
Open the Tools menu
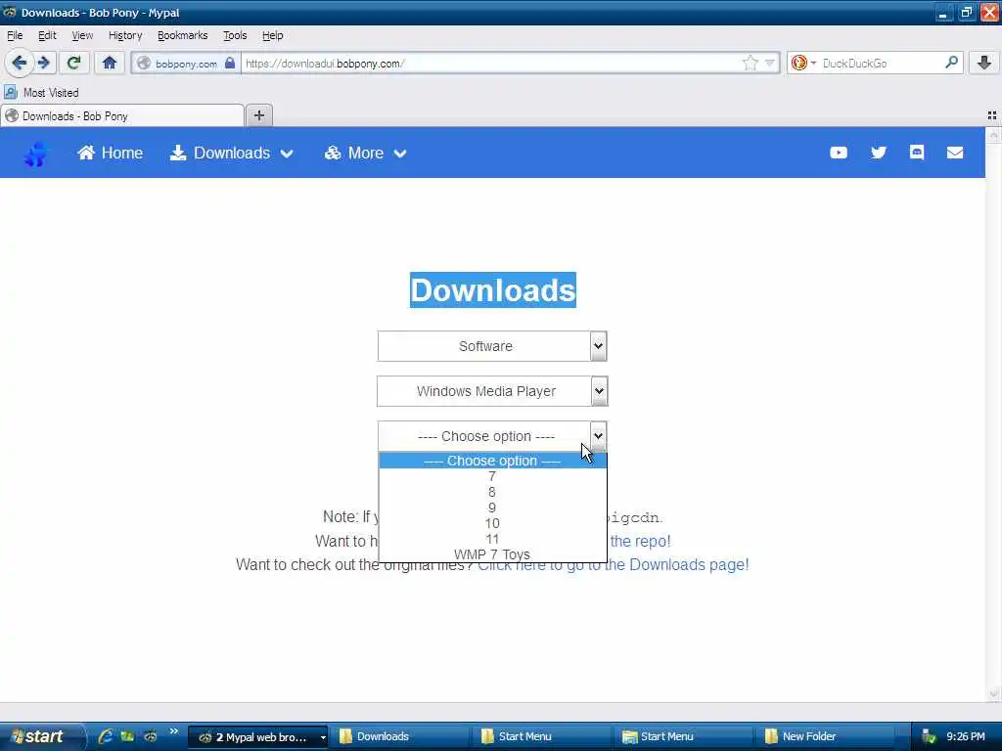[235, 35]
